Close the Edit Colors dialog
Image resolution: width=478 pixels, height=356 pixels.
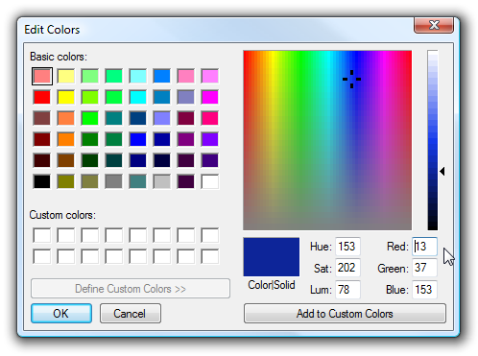434,25
